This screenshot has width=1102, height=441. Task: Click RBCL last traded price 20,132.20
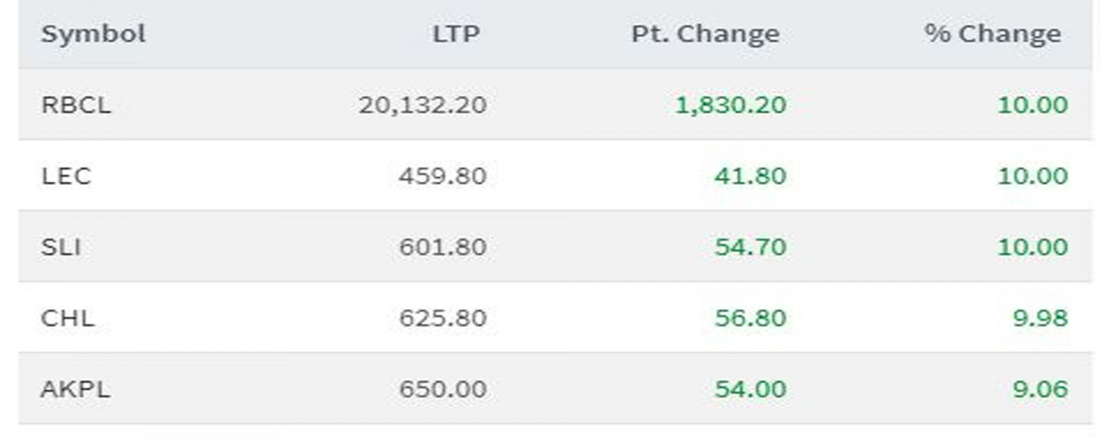click(422, 105)
